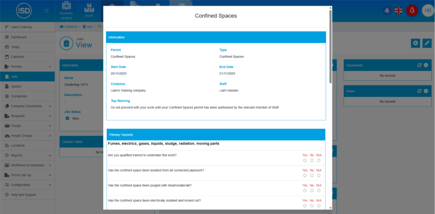
Task: Click the edit pencil button for the job
Action: click(x=427, y=43)
